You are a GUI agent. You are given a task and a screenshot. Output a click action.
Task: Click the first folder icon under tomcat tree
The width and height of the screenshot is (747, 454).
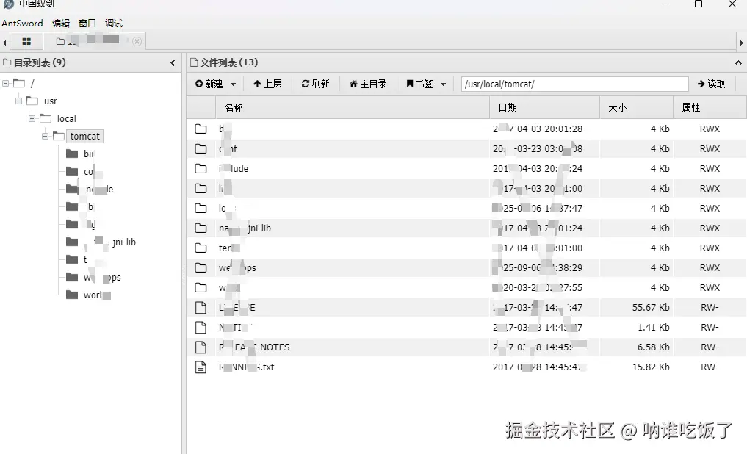click(x=72, y=154)
